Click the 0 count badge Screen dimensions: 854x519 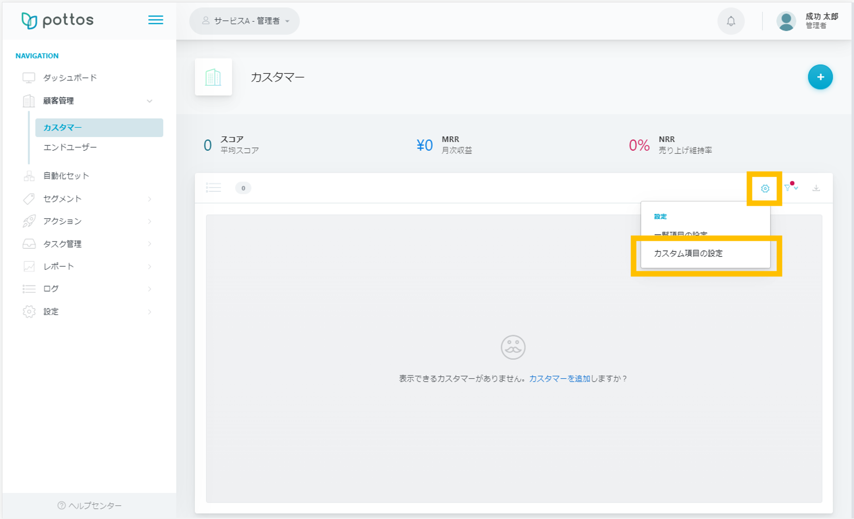coord(243,188)
